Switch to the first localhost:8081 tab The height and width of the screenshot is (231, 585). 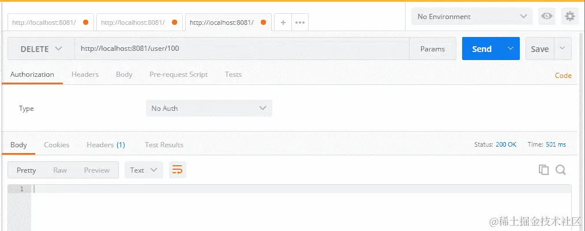(x=51, y=23)
